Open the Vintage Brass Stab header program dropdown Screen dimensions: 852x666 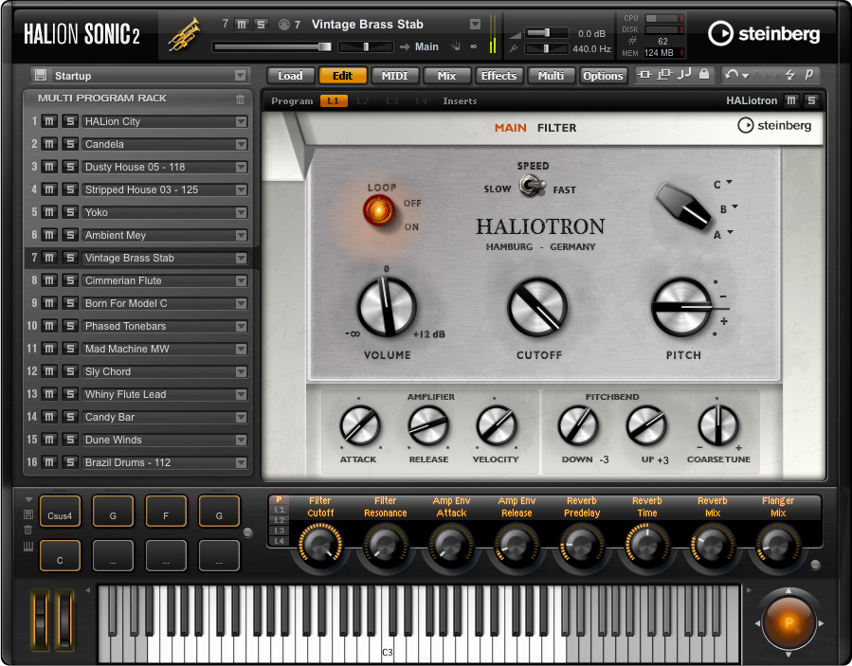point(475,25)
